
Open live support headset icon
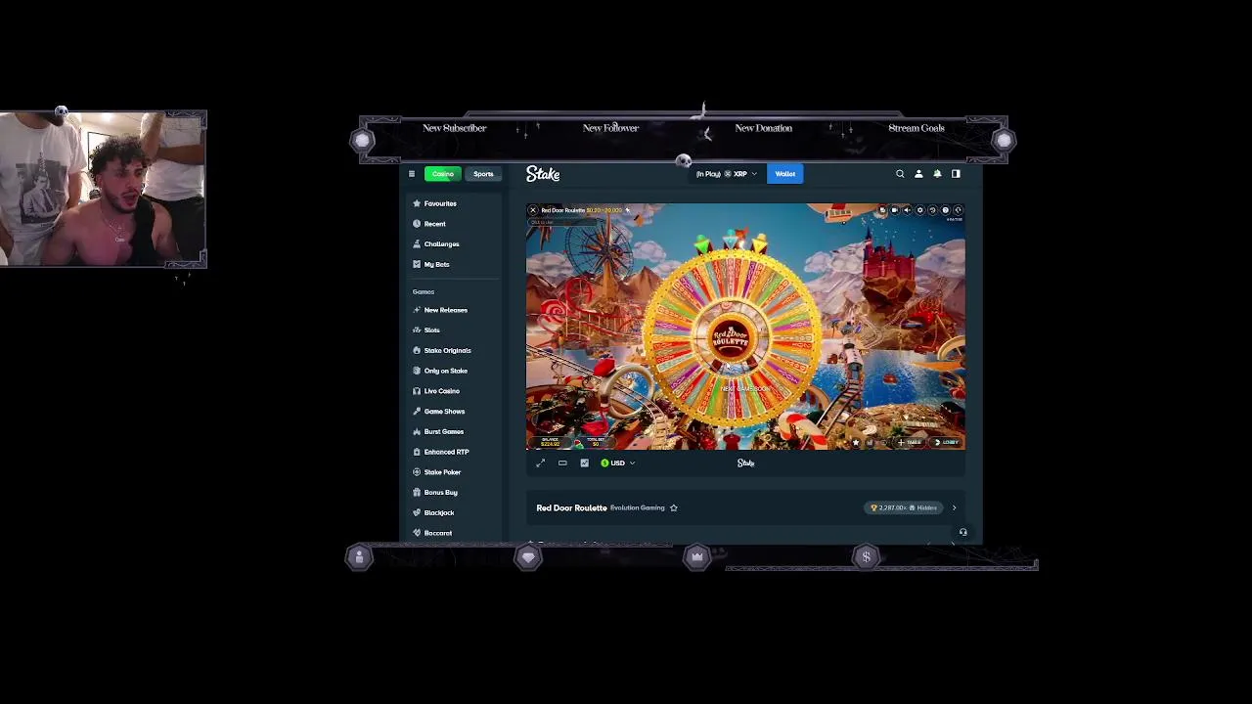(962, 533)
